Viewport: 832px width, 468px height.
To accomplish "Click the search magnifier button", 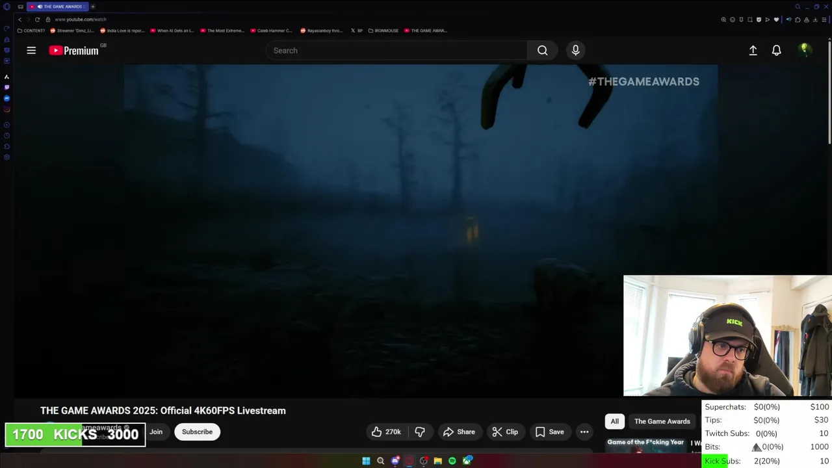I will coord(542,50).
